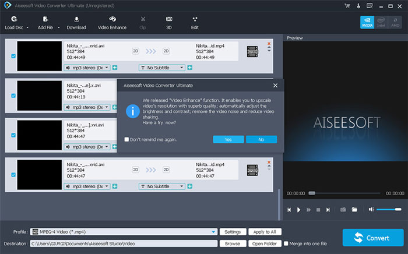The width and height of the screenshot is (408, 254).
Task: Skip to next in preview player
Action: tap(328, 210)
